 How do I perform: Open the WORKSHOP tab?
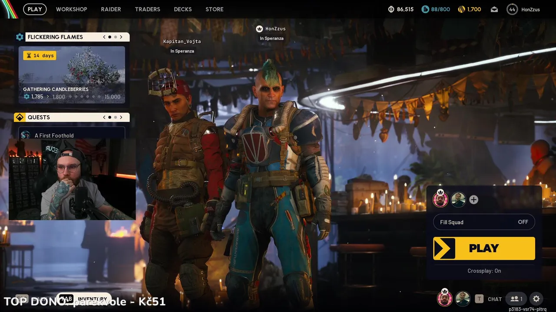click(72, 9)
